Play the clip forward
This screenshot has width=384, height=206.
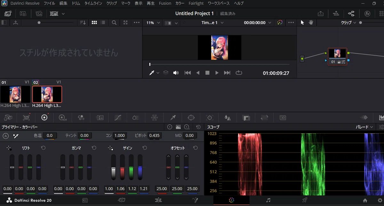(217, 73)
